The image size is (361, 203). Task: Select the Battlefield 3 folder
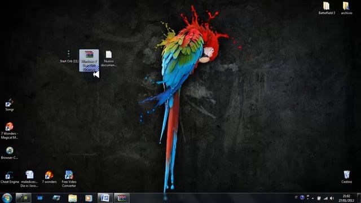pyautogui.click(x=327, y=8)
